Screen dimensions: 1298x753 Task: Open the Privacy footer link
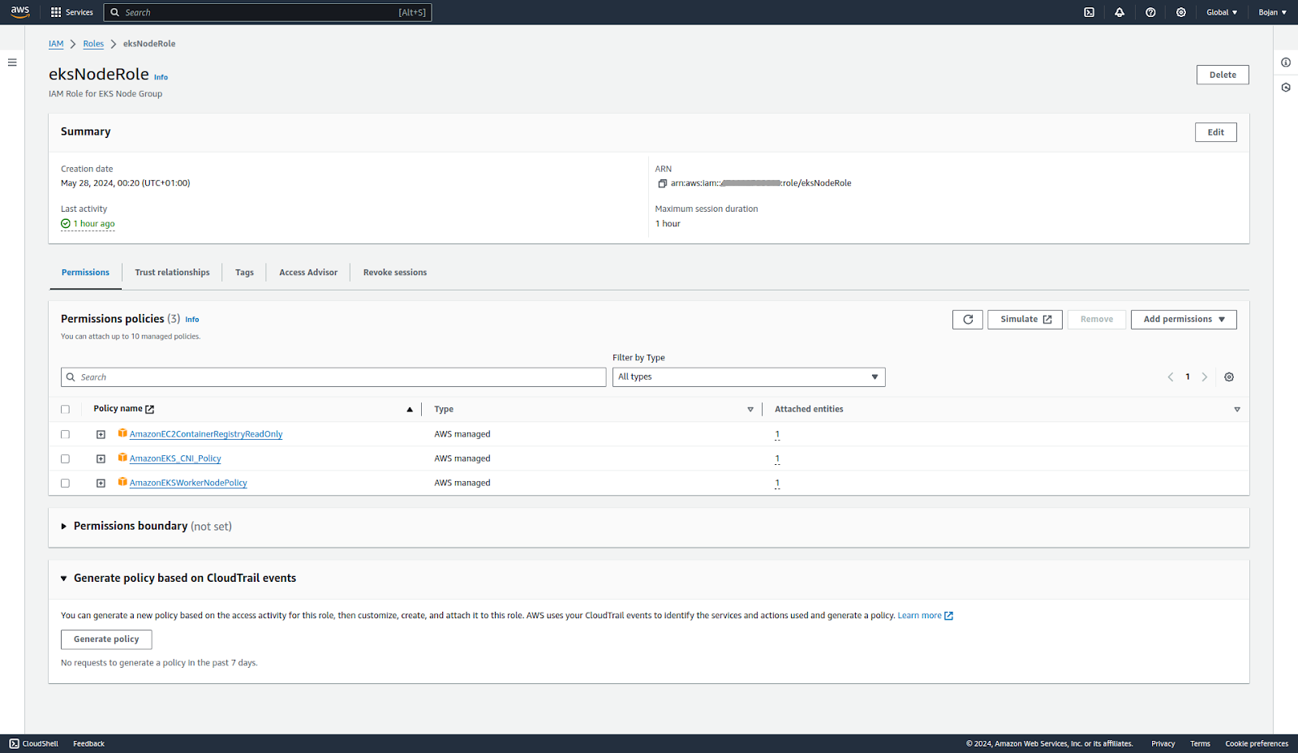(x=1163, y=744)
